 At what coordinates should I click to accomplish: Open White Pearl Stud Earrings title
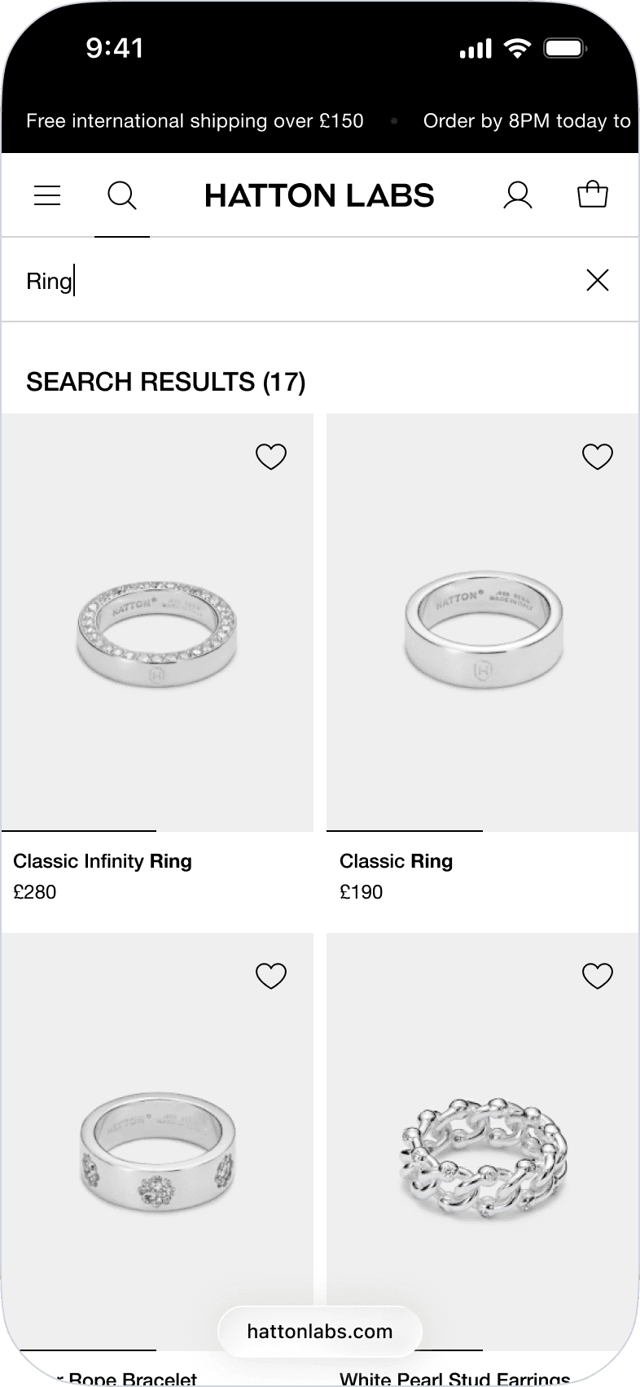(455, 1378)
